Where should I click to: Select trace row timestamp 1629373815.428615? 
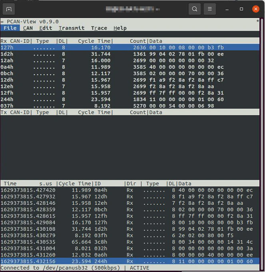coord(130,216)
